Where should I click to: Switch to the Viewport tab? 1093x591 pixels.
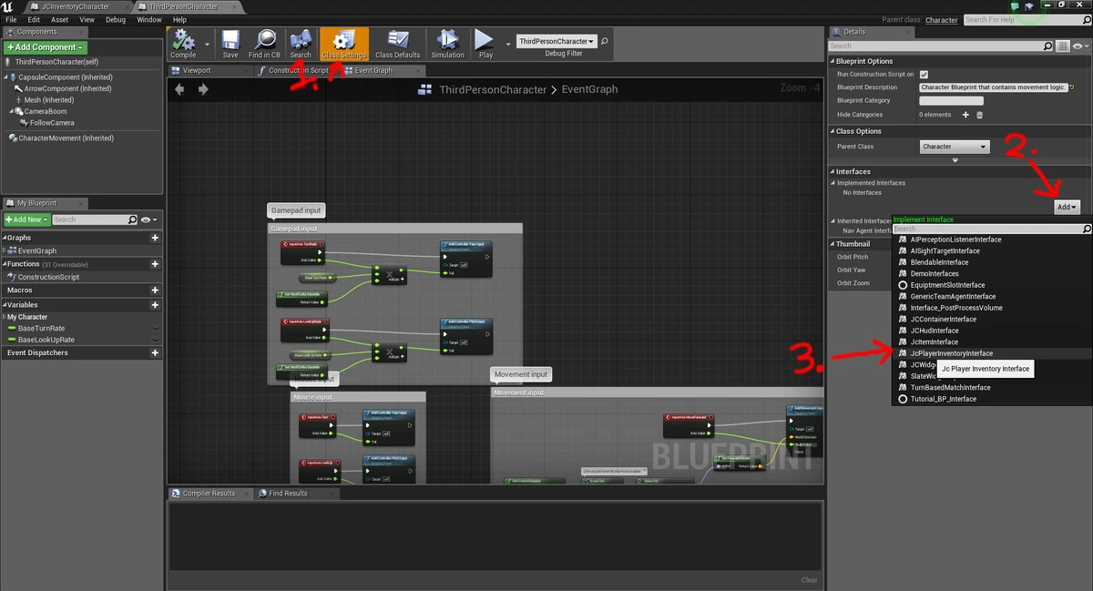(195, 70)
